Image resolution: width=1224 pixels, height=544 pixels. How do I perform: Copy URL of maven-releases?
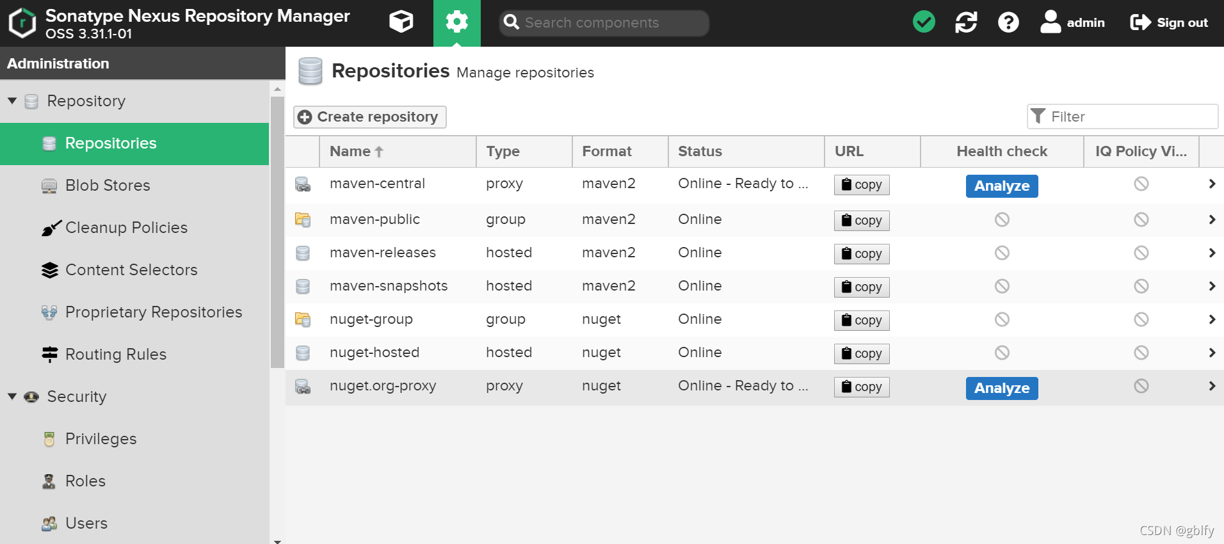click(x=862, y=254)
